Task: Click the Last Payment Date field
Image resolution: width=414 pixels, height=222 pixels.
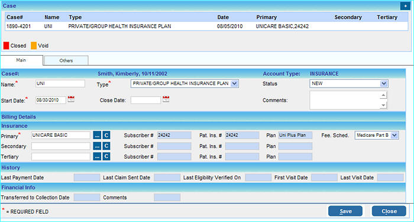Action: (87, 178)
